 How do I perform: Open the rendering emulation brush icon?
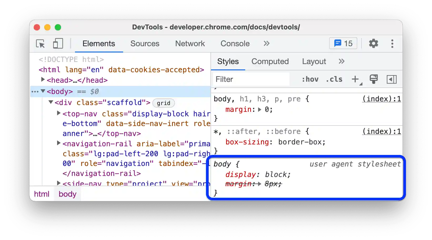pyautogui.click(x=374, y=79)
